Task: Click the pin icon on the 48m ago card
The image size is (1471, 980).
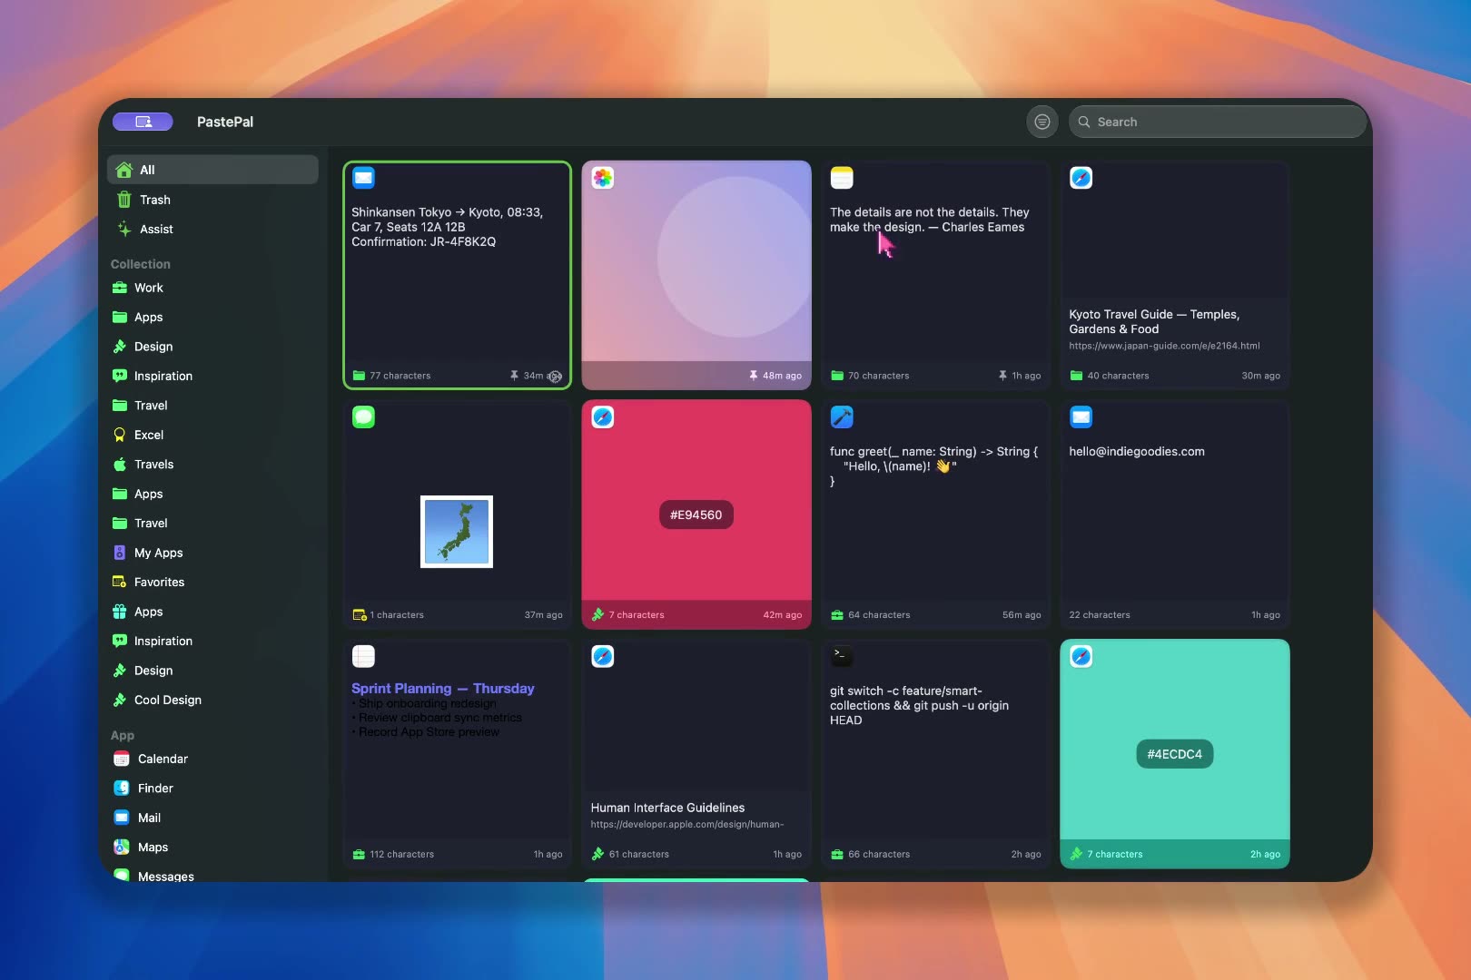Action: pyautogui.click(x=754, y=376)
